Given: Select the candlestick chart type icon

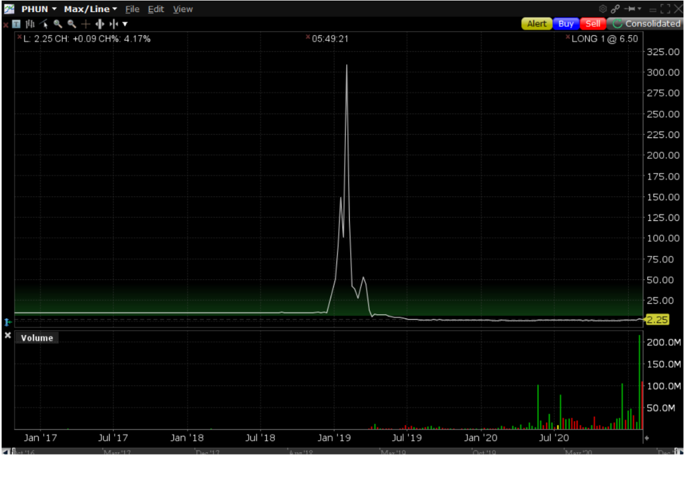Looking at the screenshot, I should 30,24.
